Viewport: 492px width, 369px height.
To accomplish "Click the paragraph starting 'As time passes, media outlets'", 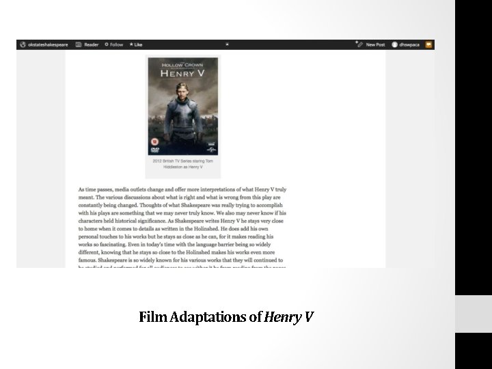I will pos(182,228).
